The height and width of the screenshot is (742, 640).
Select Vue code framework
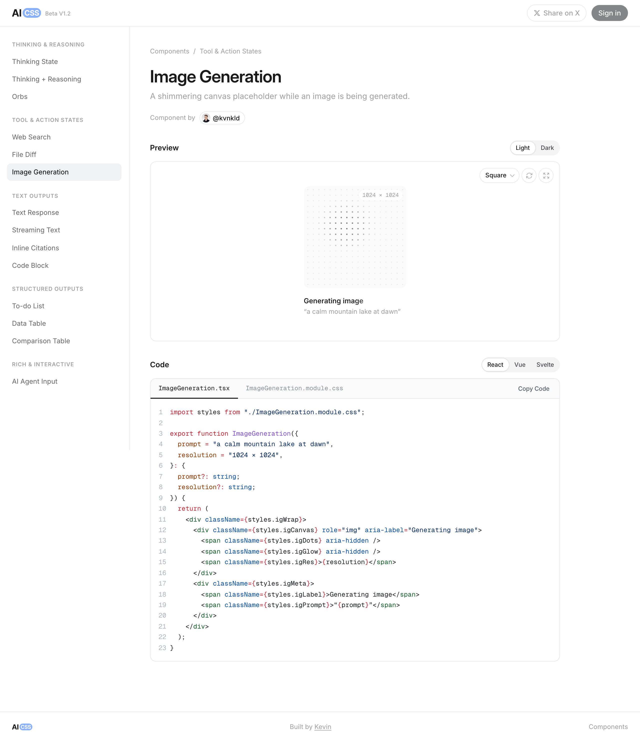[x=519, y=365]
